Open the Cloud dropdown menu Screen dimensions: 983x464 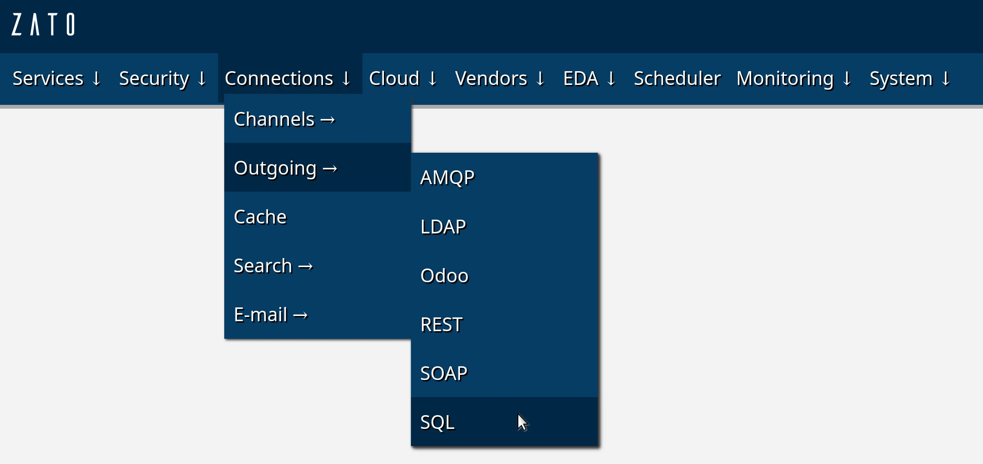pos(403,79)
